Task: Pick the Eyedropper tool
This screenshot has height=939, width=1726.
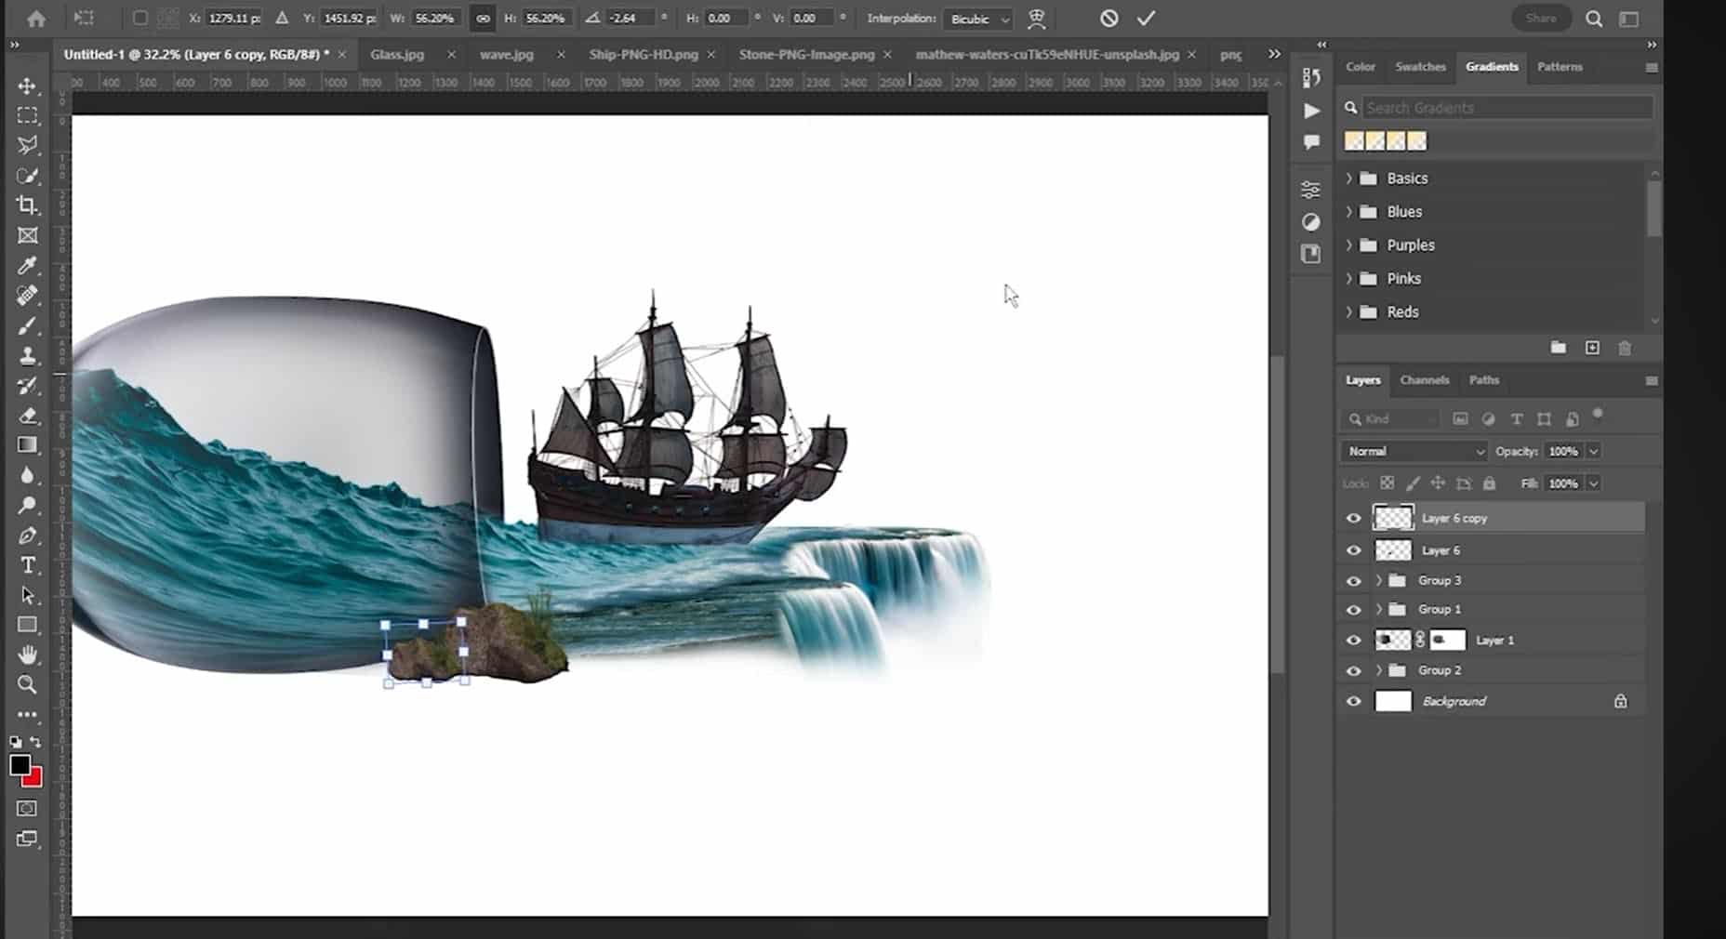Action: 27,266
